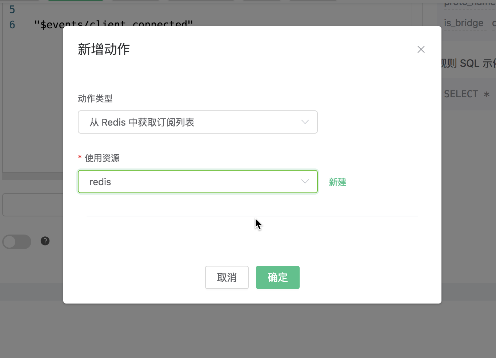Confirm the action with the 确定 button
This screenshot has width=496, height=358.
pyautogui.click(x=278, y=277)
